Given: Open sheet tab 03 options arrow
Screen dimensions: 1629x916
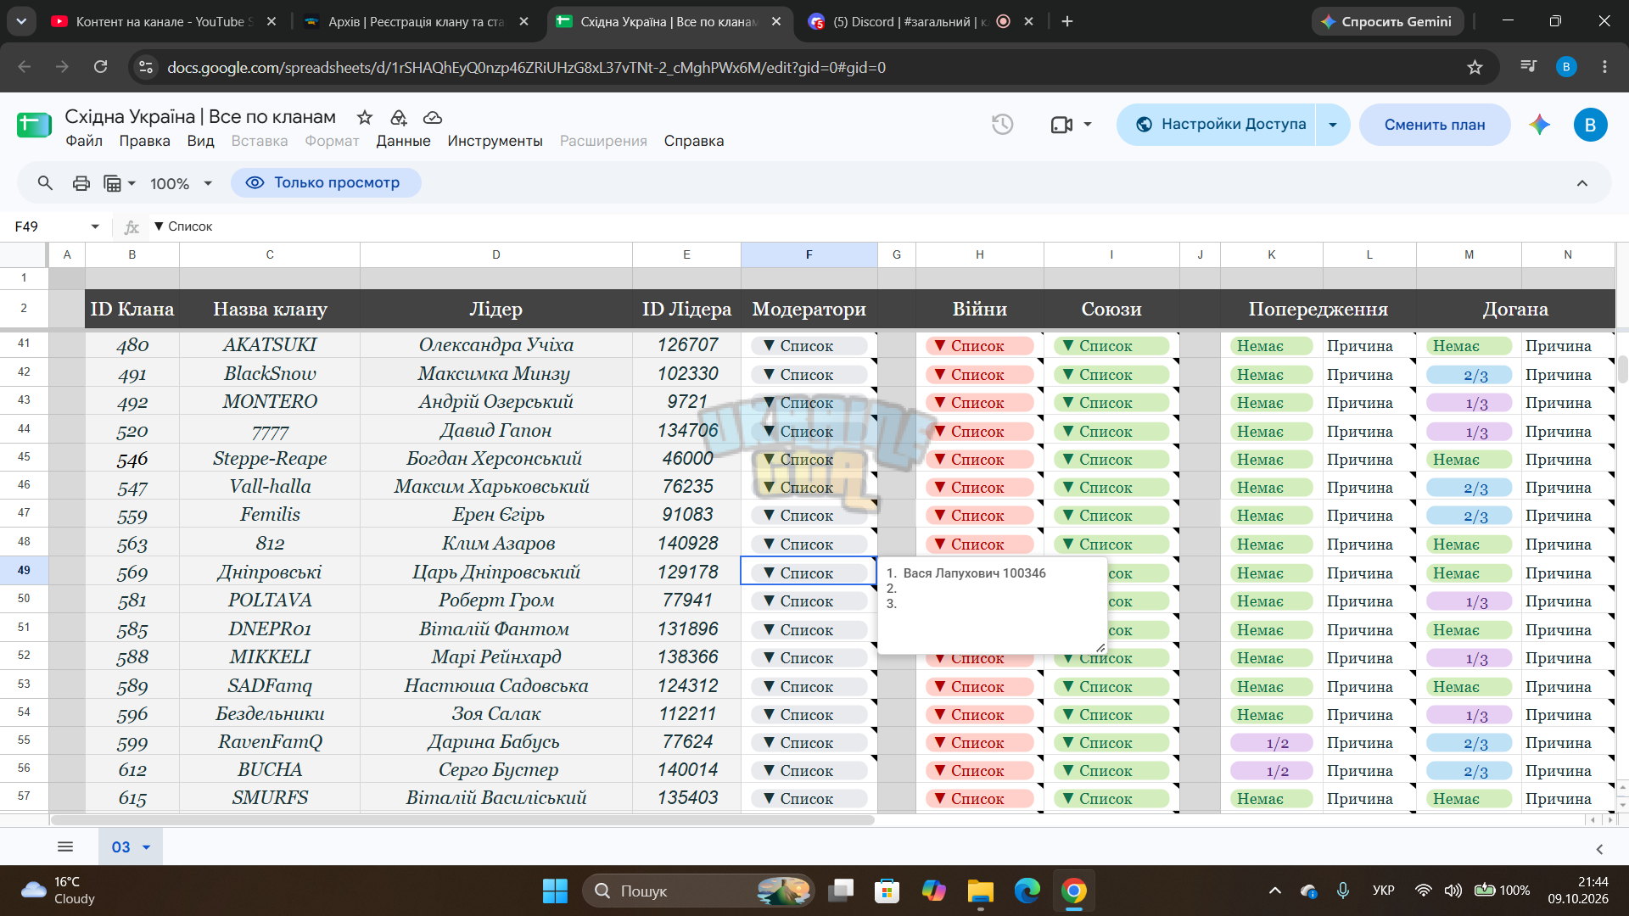Looking at the screenshot, I should click(x=146, y=847).
